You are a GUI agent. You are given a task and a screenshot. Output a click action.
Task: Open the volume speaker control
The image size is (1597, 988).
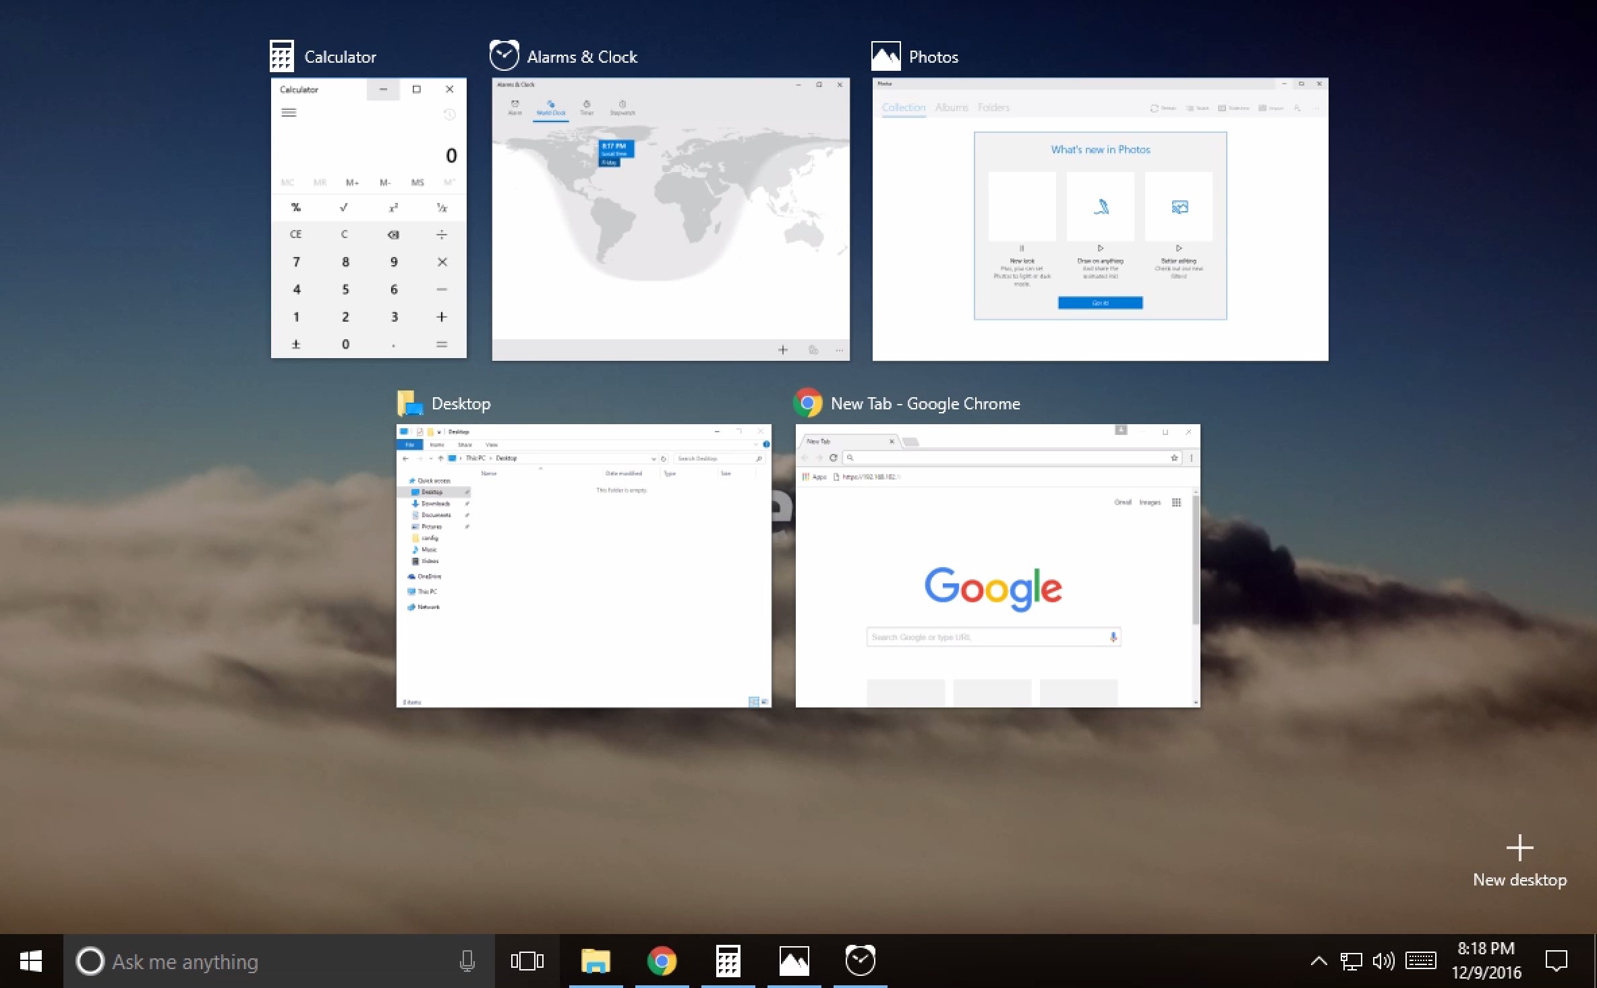point(1383,961)
